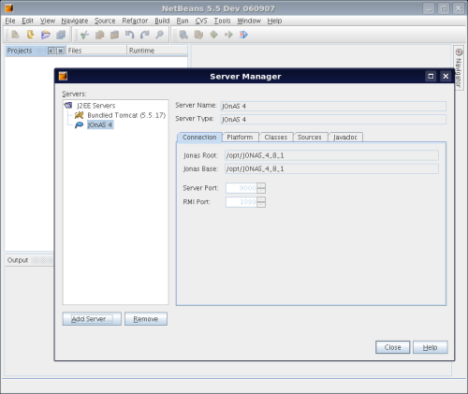
Task: Click the New Project toolbar icon
Action: pyautogui.click(x=30, y=35)
